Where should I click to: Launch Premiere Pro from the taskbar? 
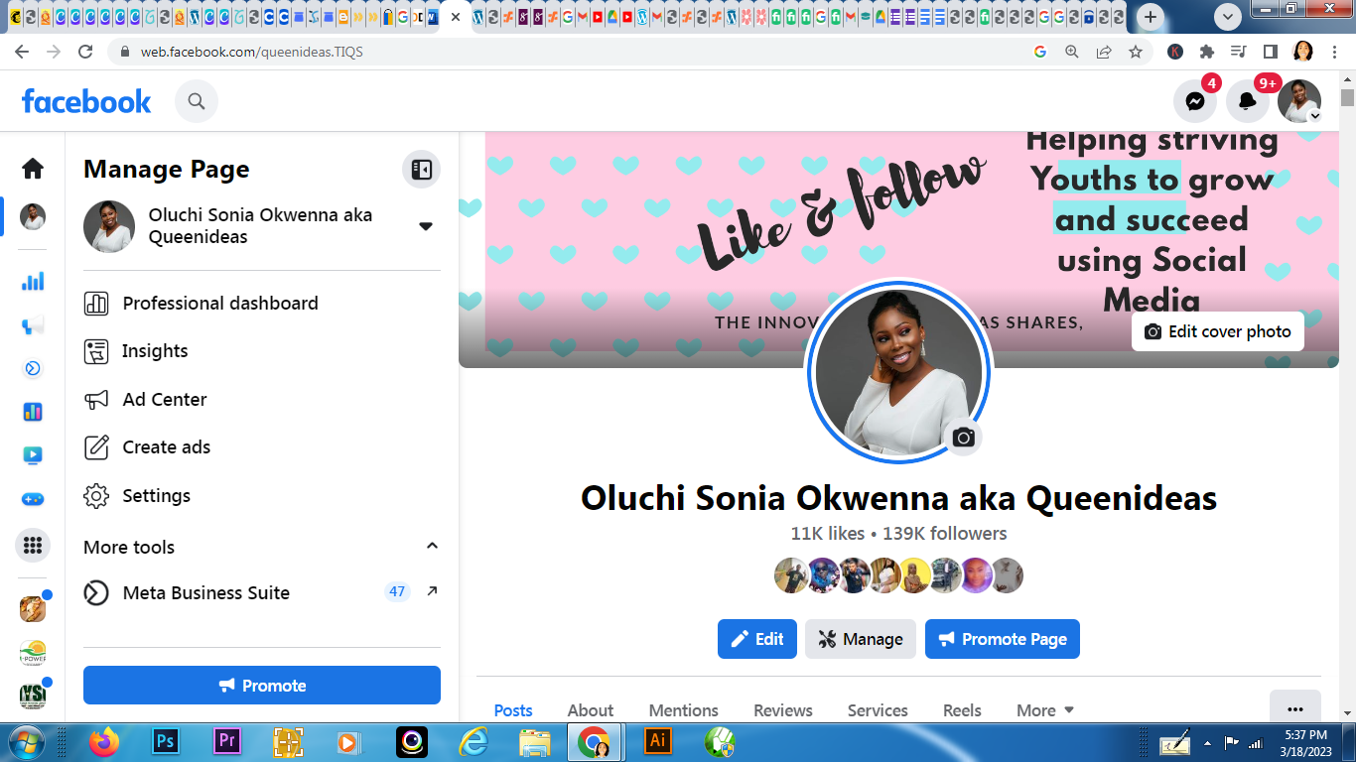click(227, 741)
